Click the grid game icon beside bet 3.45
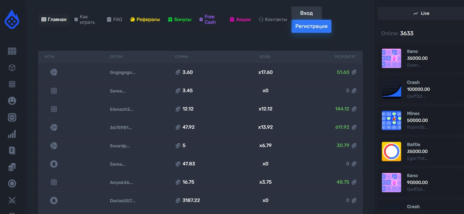 [x=54, y=90]
